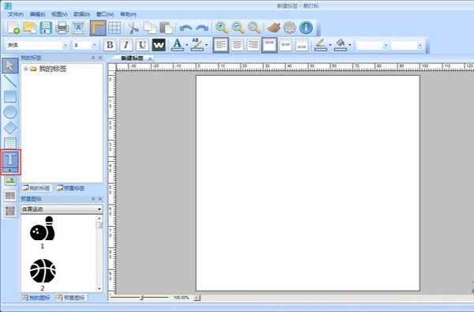Select the Diamond shape tool
Viewport: 474px width, 312px height.
point(10,128)
